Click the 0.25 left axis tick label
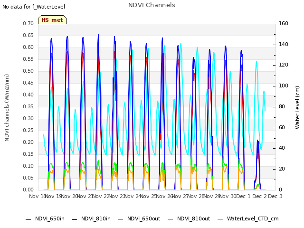Image resolution: width=304 pixels, height=228 pixels. [28, 131]
